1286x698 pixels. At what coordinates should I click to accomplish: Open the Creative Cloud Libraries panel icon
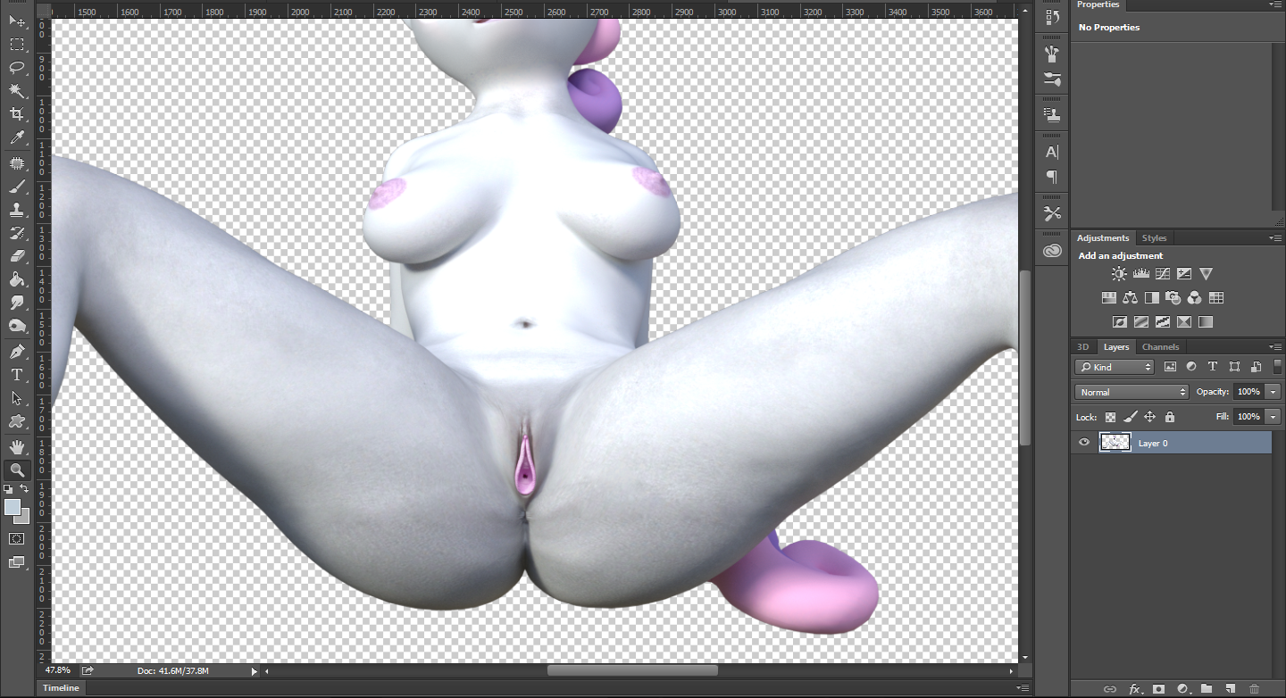pos(1052,251)
